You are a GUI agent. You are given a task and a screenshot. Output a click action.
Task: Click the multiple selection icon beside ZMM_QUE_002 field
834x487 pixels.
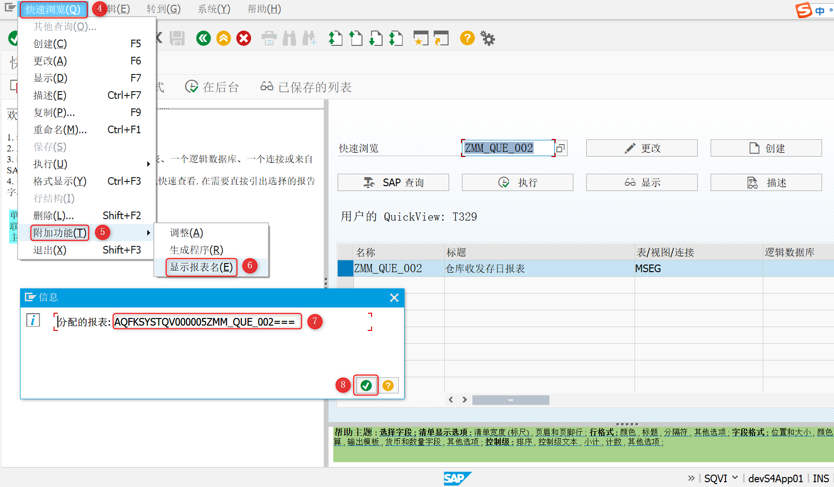click(x=560, y=148)
